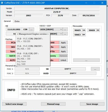This screenshot has width=108, height=112.
Task: Open the Microcodes ellipsis button
Action: 86,60
